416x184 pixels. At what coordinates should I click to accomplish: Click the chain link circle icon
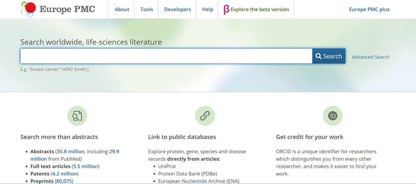205,116
